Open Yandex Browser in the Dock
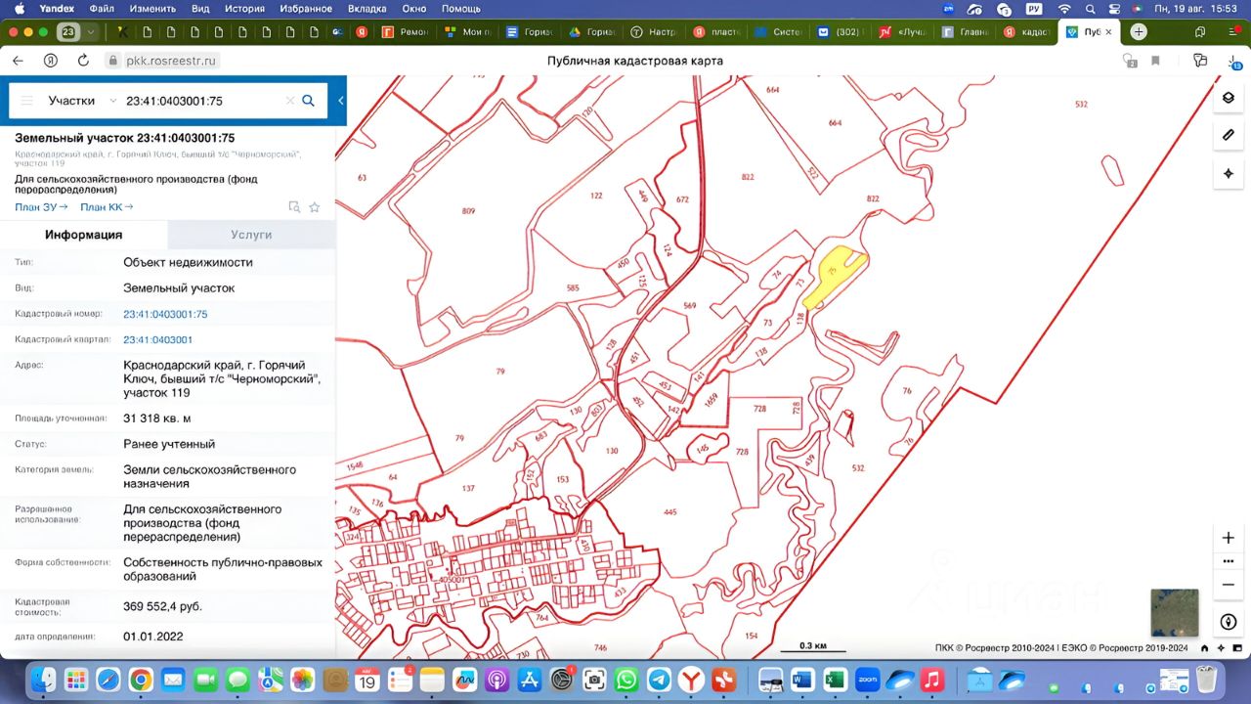Image resolution: width=1251 pixels, height=704 pixels. [x=691, y=679]
